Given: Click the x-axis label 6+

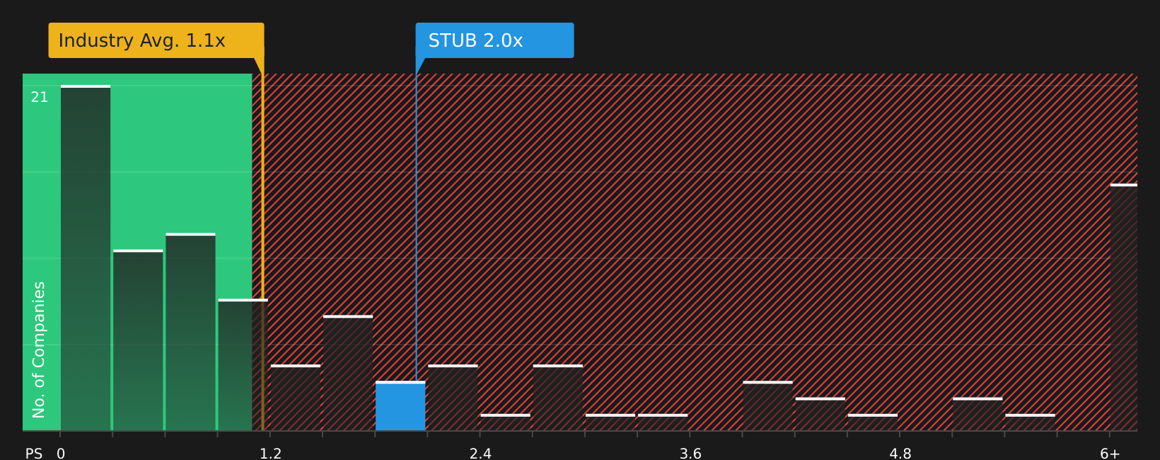Looking at the screenshot, I should (x=1110, y=454).
